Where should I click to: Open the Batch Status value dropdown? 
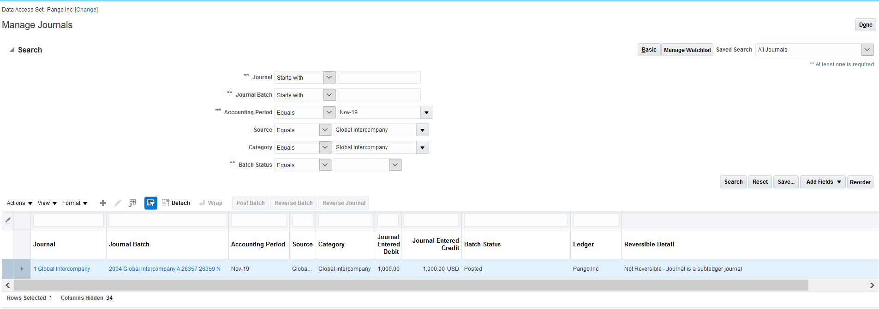pyautogui.click(x=395, y=165)
